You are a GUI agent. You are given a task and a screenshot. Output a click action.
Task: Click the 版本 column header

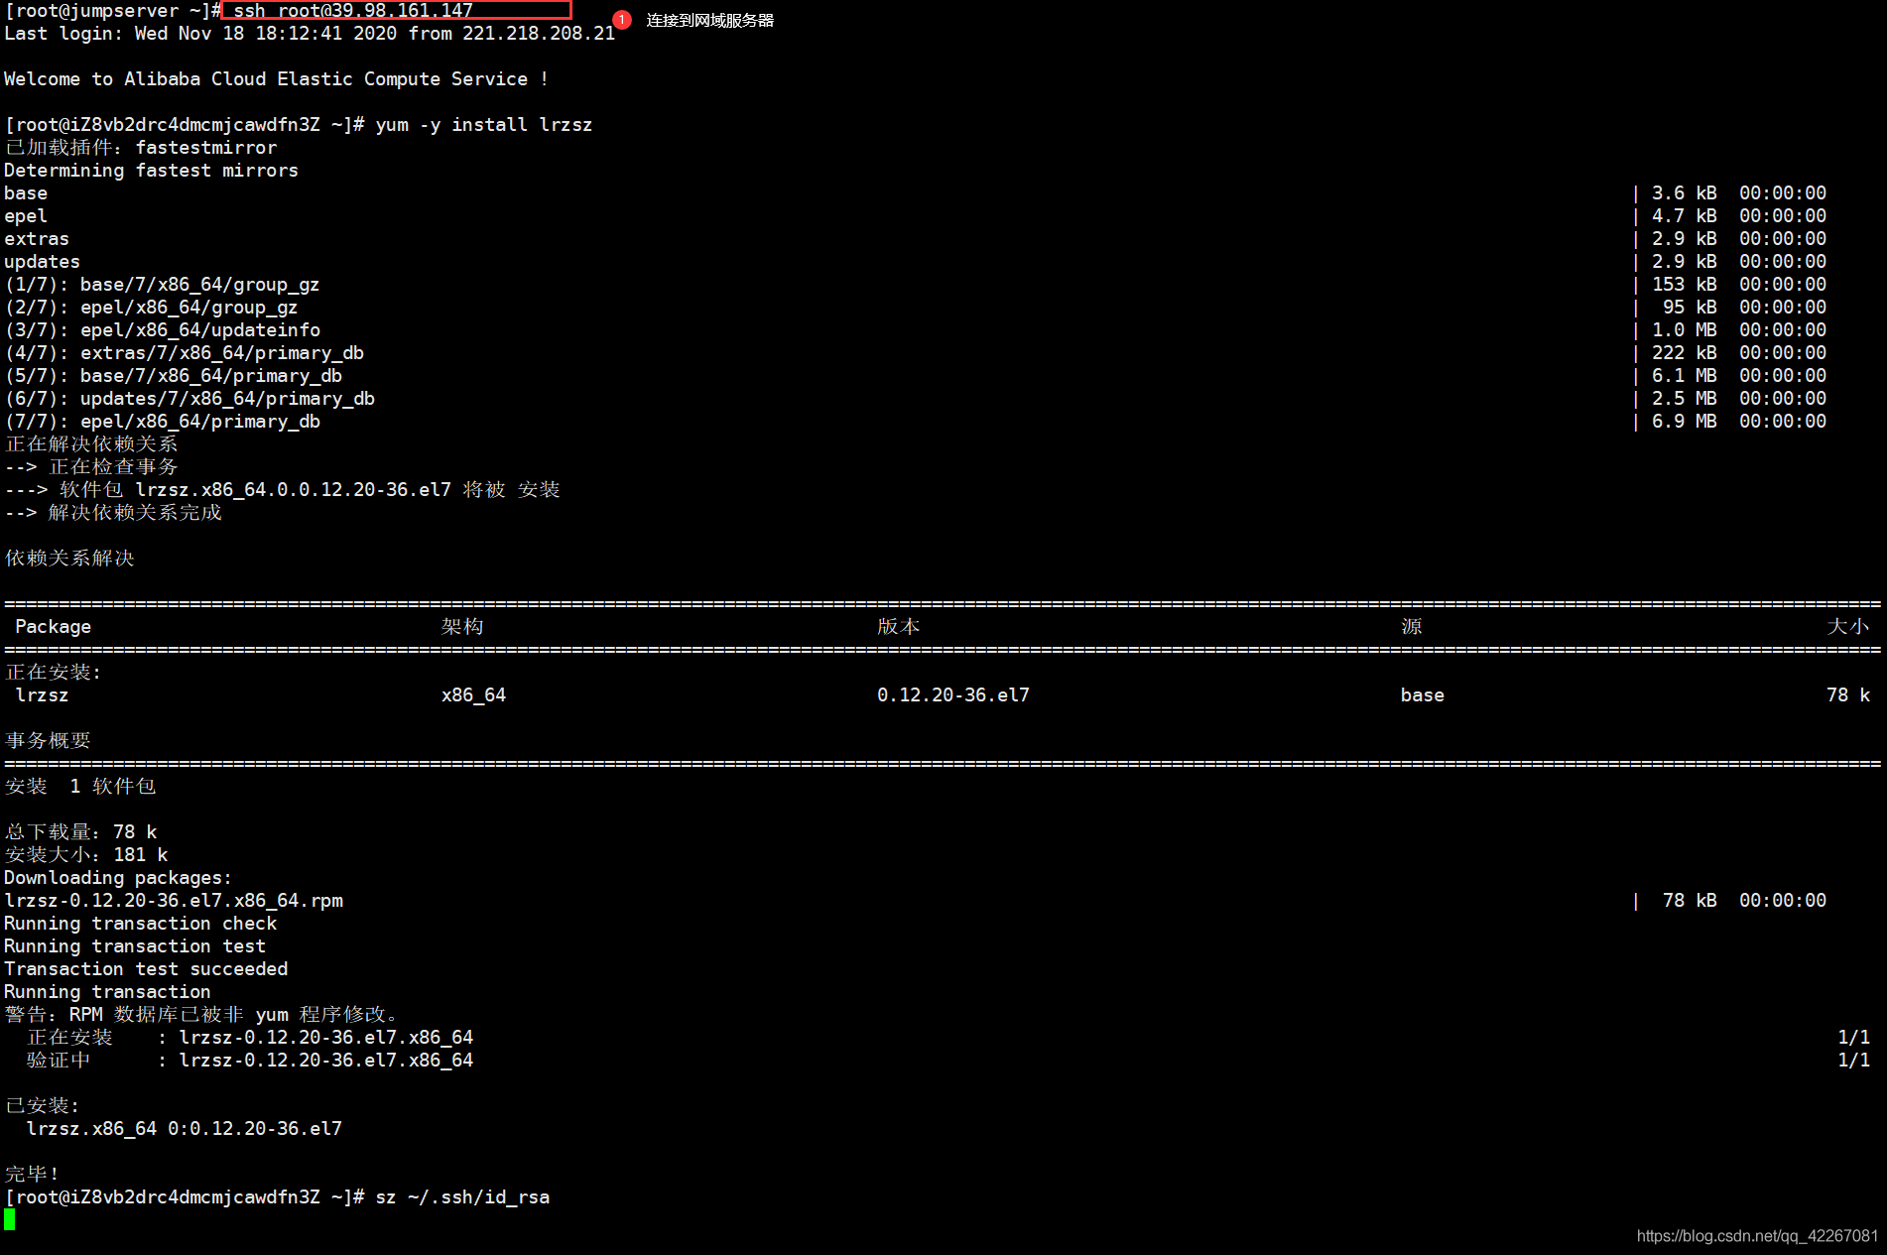pyautogui.click(x=899, y=626)
